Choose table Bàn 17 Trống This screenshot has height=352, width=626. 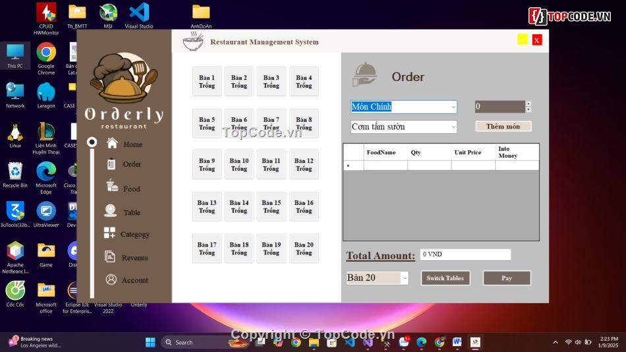(207, 249)
